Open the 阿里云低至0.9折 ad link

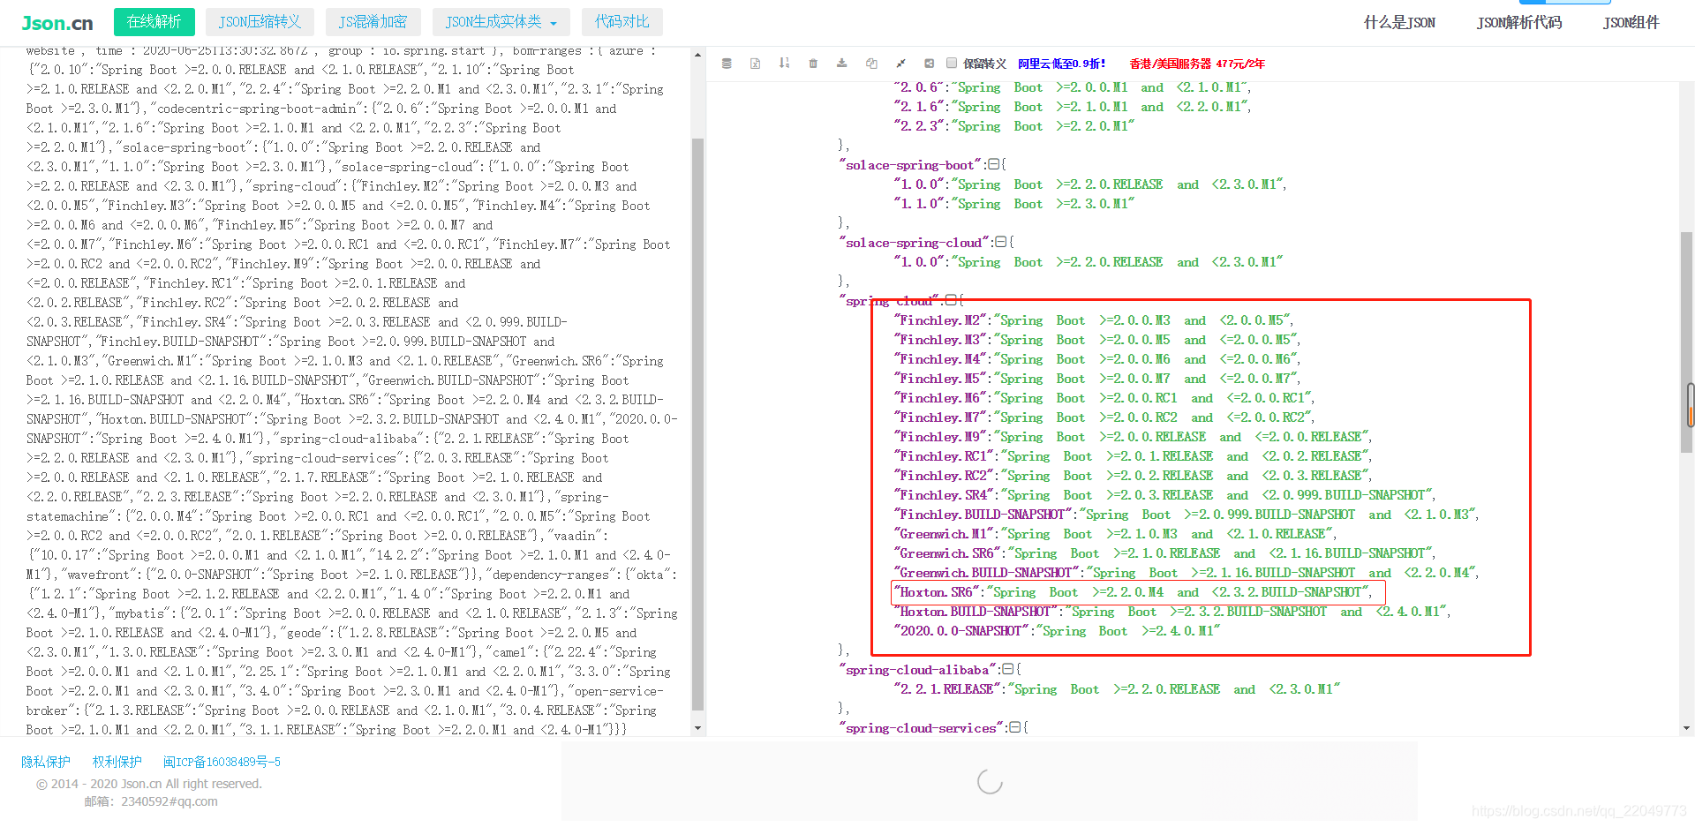click(1061, 64)
